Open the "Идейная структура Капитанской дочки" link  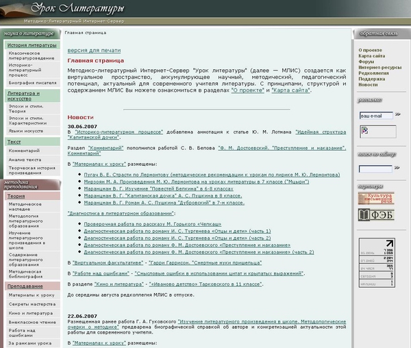[321, 132]
